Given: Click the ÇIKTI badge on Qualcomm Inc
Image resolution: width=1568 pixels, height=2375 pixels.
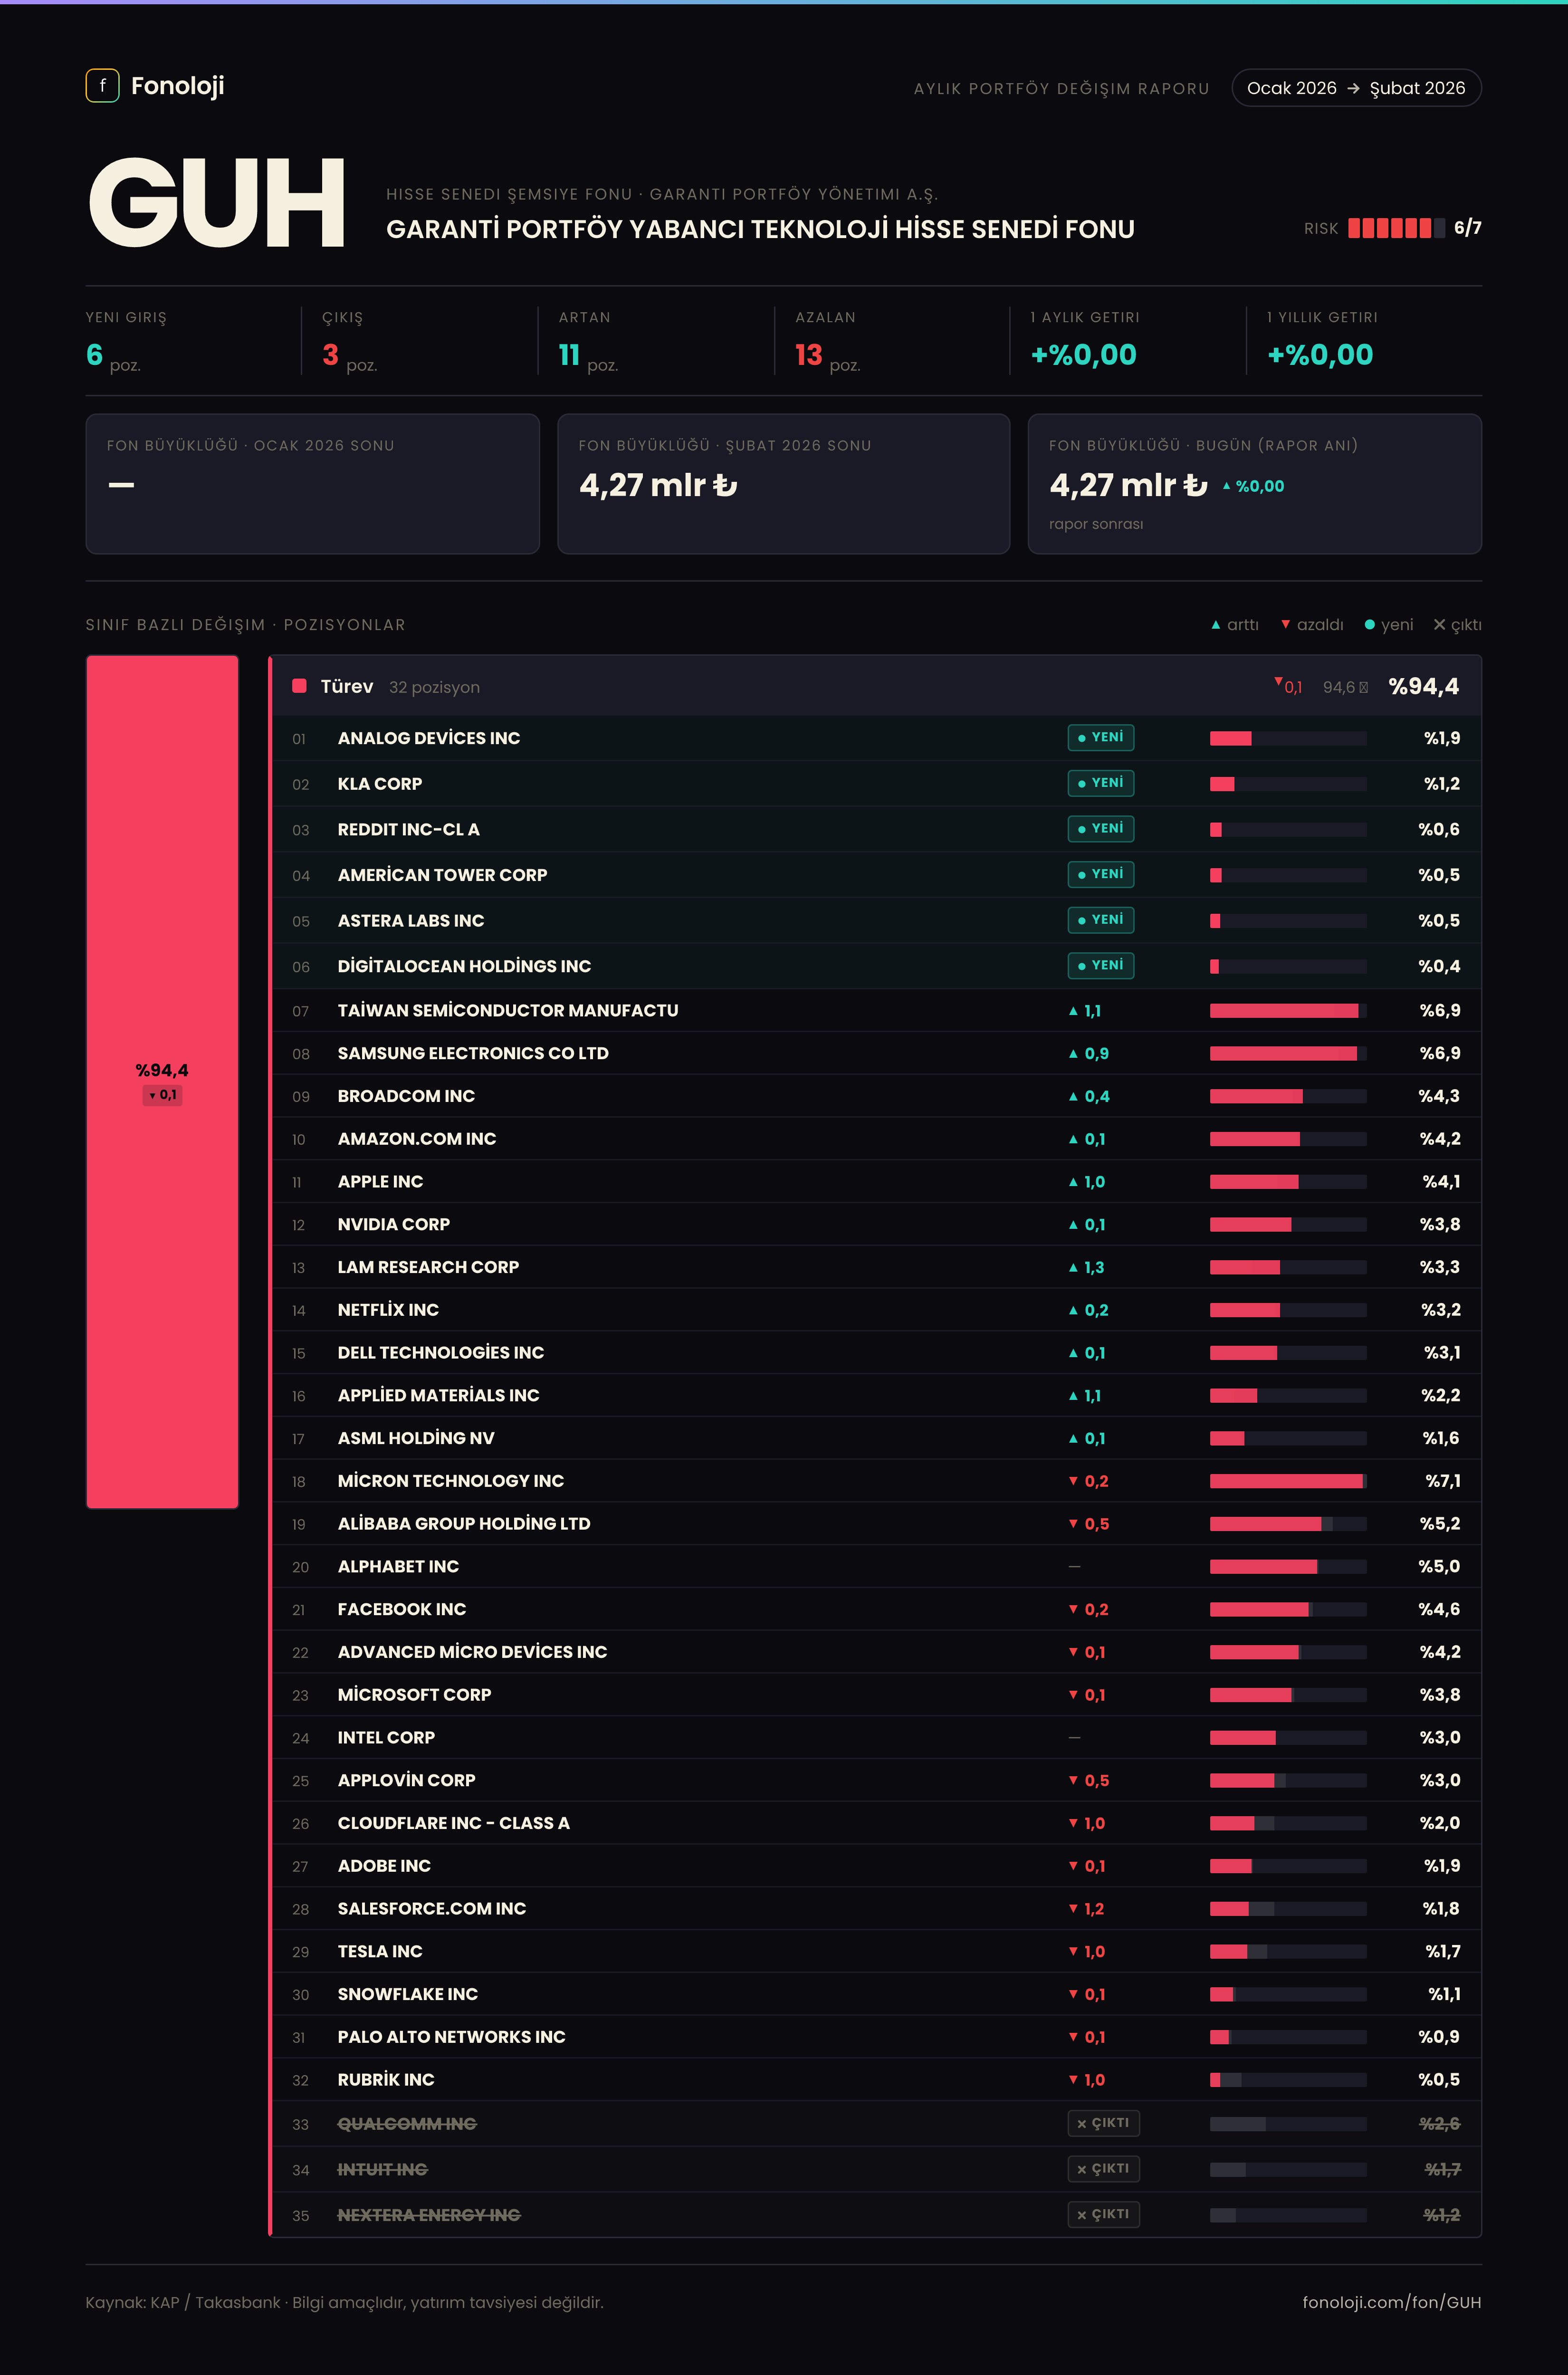Looking at the screenshot, I should point(1103,2123).
